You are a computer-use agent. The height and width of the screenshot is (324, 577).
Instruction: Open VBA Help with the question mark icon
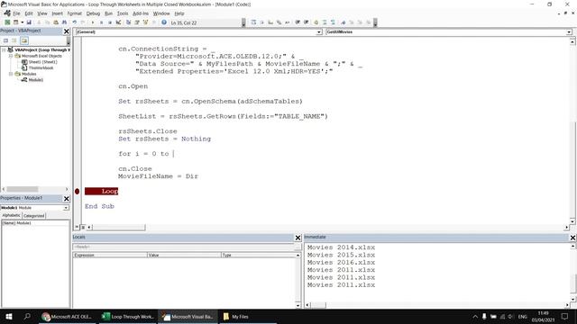click(x=164, y=22)
